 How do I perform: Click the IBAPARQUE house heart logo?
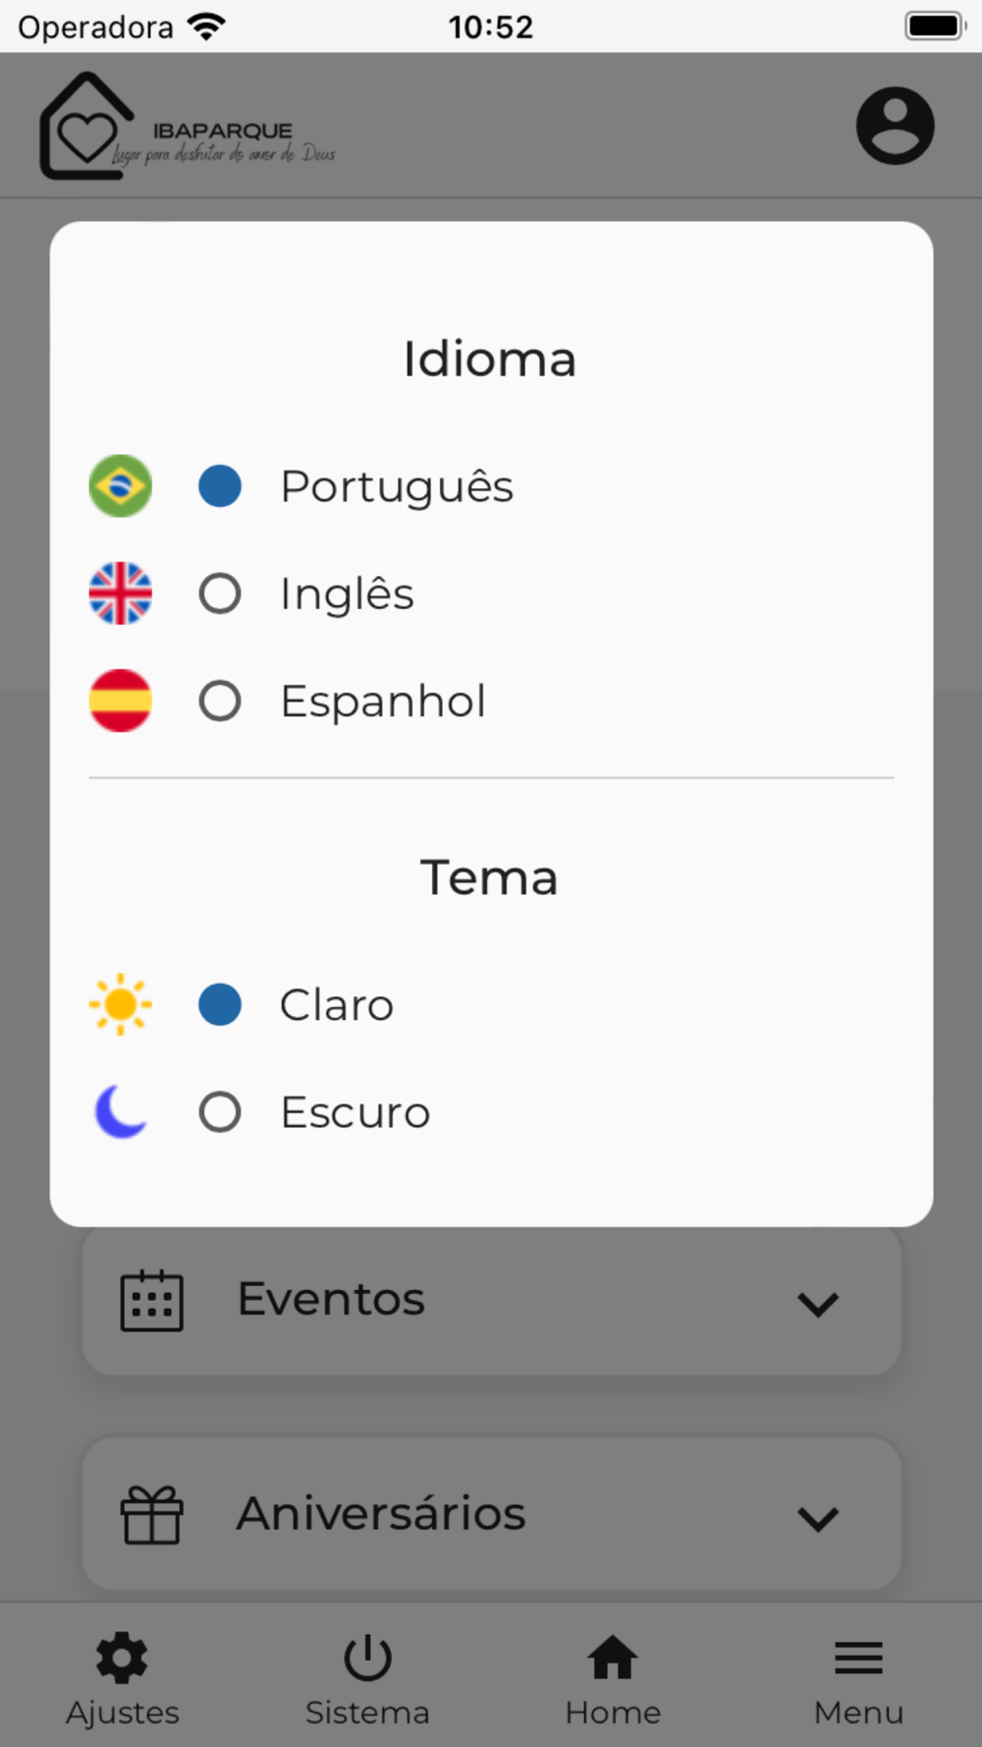point(86,128)
